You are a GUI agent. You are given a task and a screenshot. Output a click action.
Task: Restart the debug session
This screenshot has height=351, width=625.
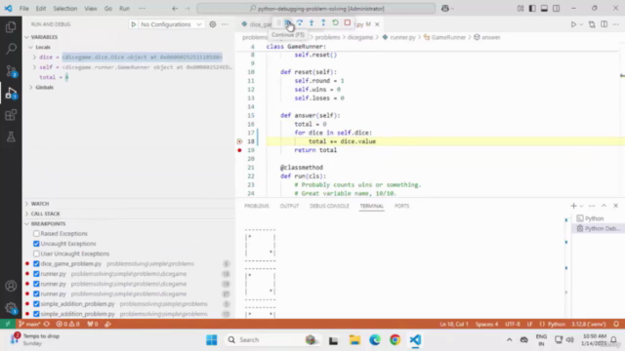pos(335,23)
